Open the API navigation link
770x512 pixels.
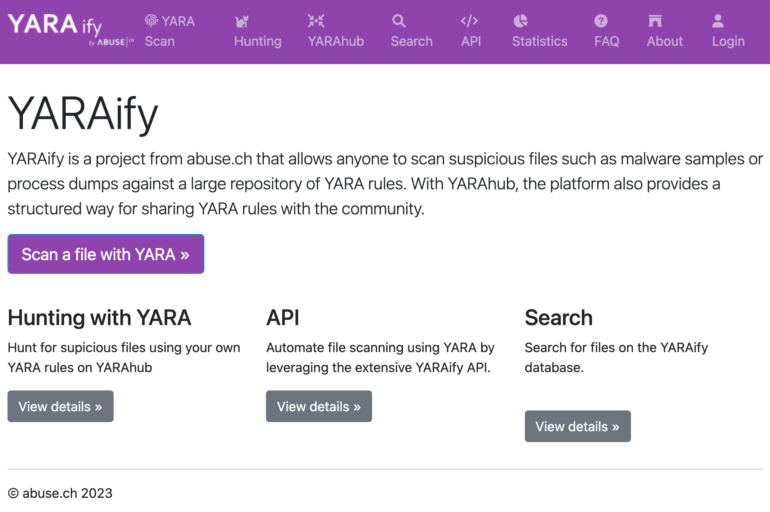[x=471, y=31]
